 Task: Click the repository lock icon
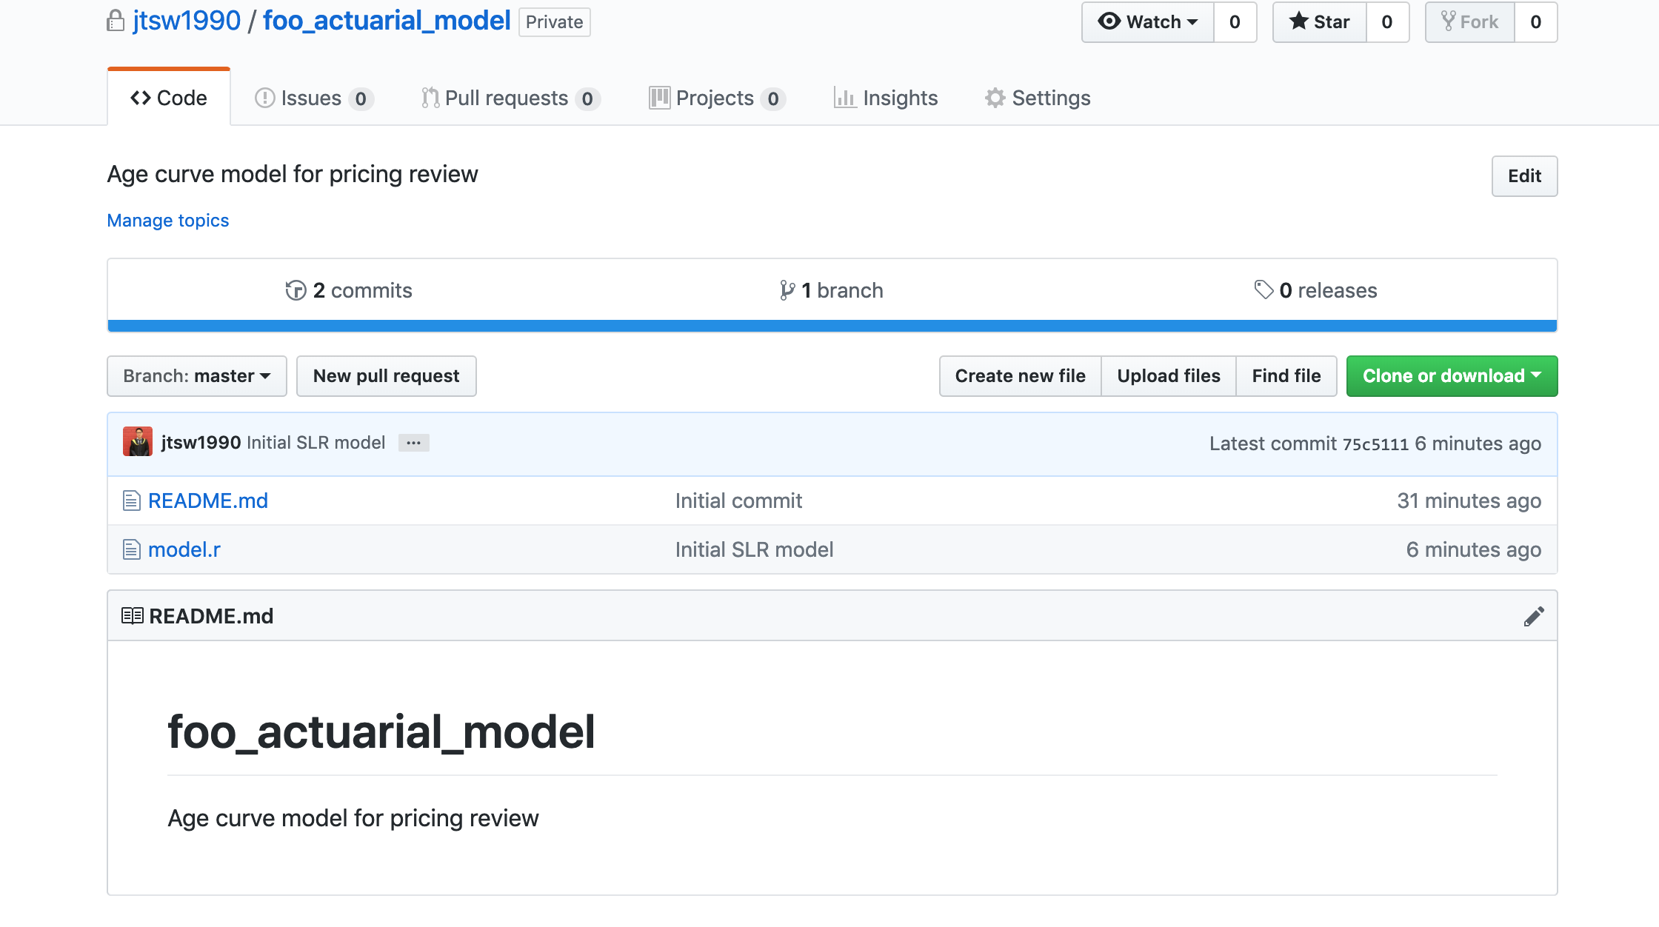115,21
